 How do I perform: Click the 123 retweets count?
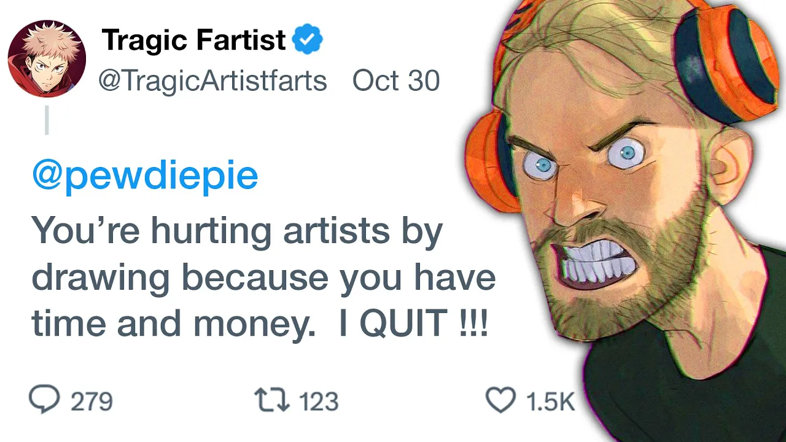point(318,401)
